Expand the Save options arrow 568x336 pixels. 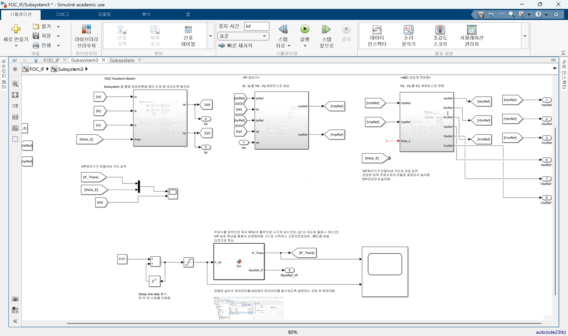(x=58, y=36)
